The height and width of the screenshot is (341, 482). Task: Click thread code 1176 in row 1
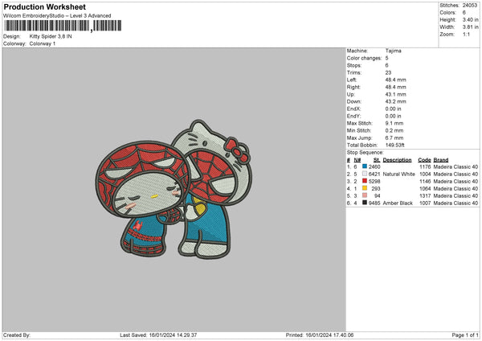point(425,166)
